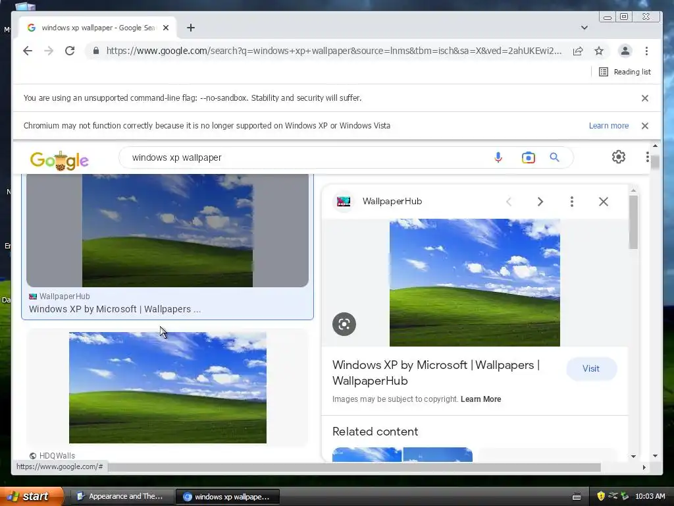Click the browser forward arrow
This screenshot has height=506, width=674.
49,51
